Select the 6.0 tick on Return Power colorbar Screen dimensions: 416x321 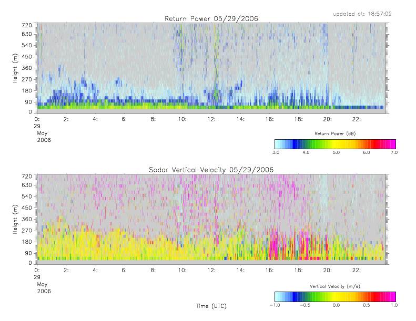(x=367, y=152)
